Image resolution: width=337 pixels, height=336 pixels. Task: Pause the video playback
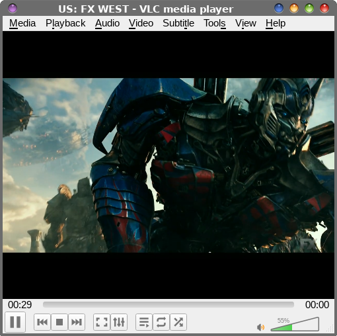[15, 322]
